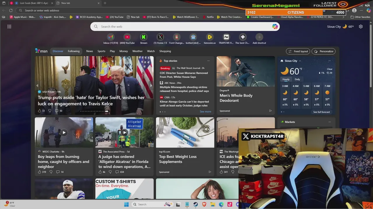Screen dimensions: 373x209
Task: Open Netflix bookmark in favorites bar
Action: tap(208, 17)
